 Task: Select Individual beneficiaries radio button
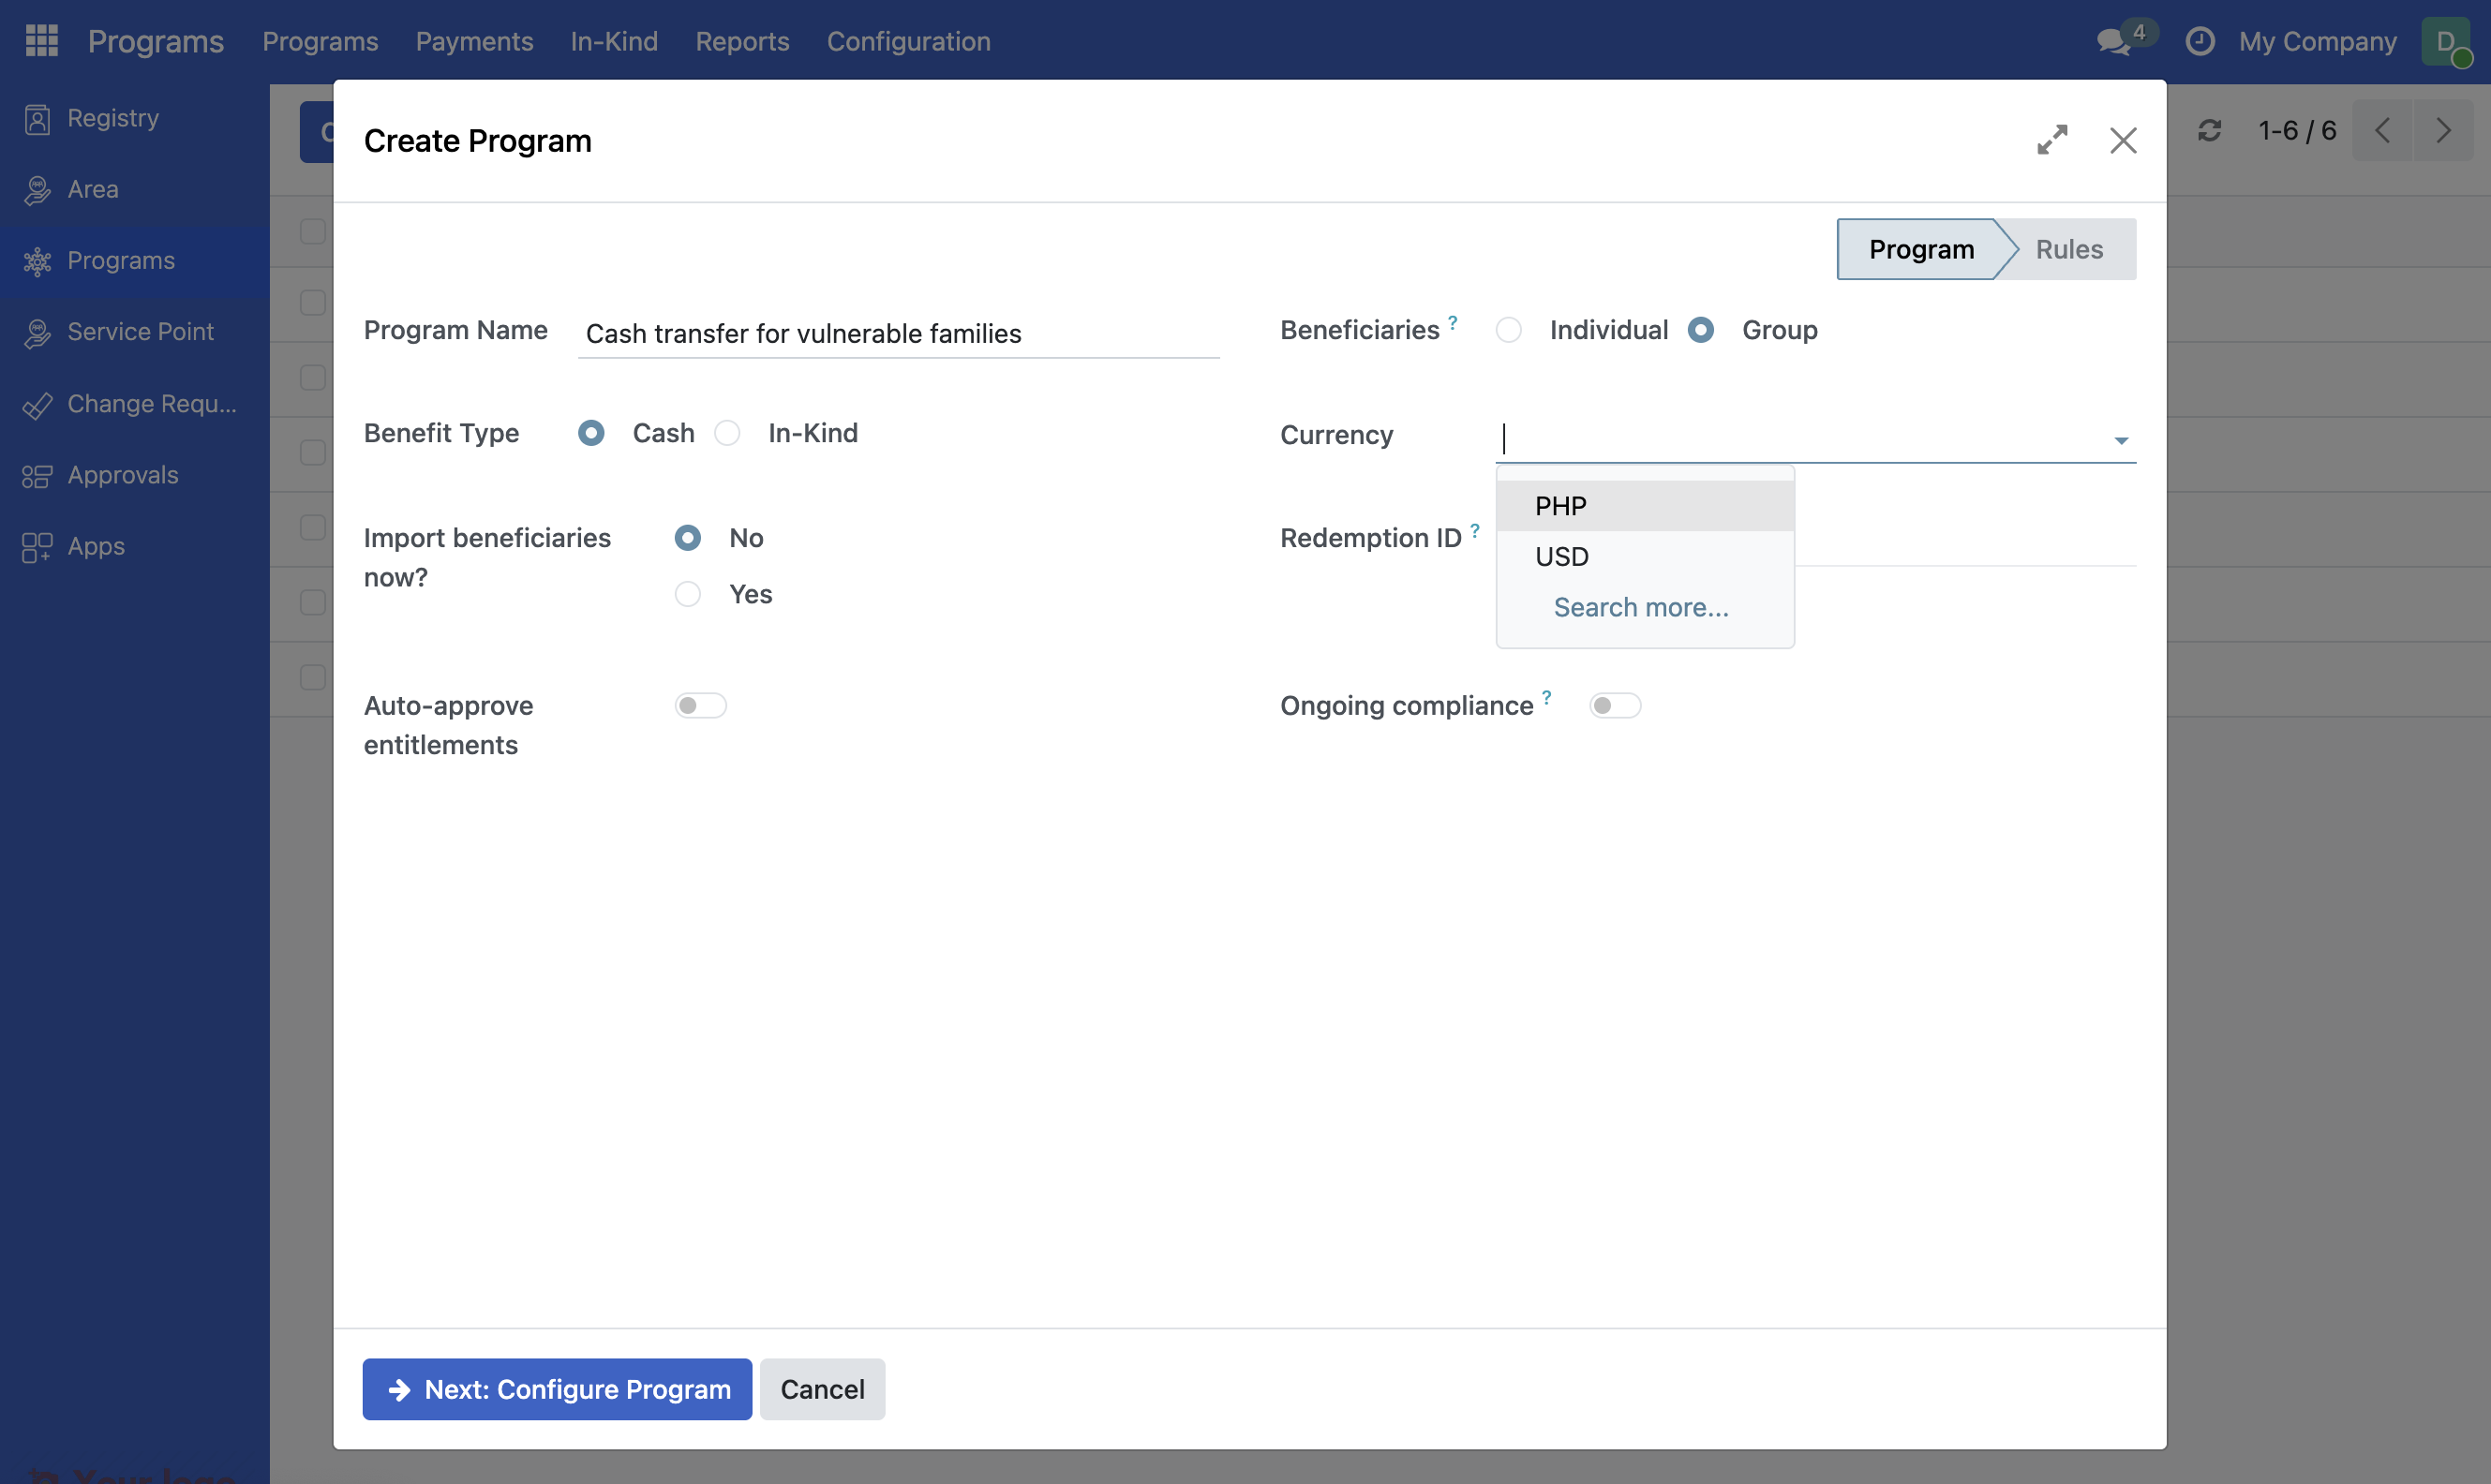click(1508, 330)
